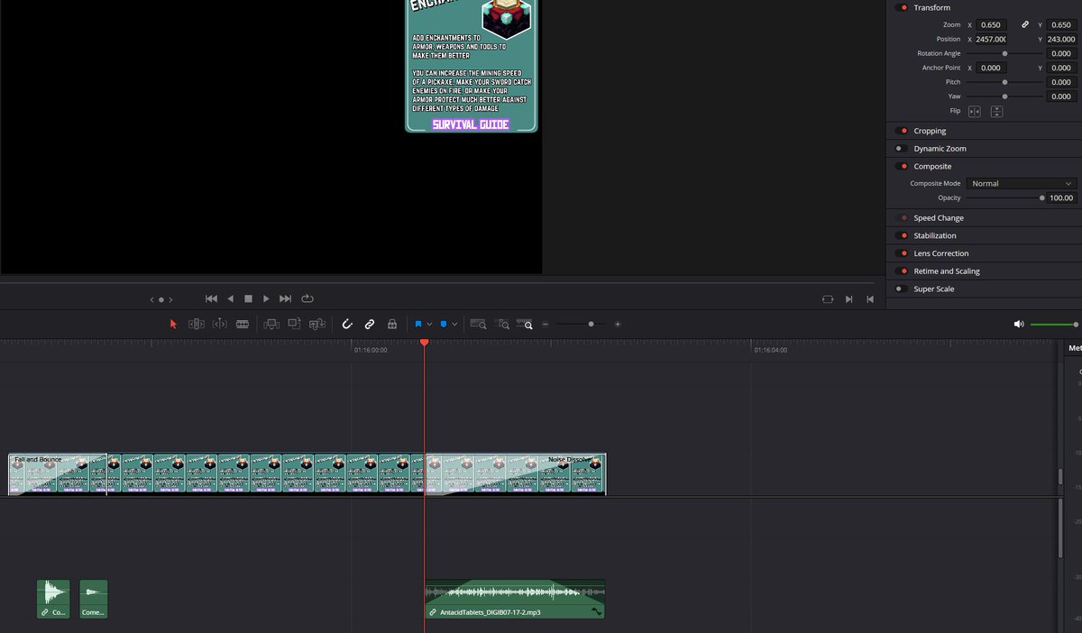Adjust the Rotation Angle slider

click(1005, 54)
